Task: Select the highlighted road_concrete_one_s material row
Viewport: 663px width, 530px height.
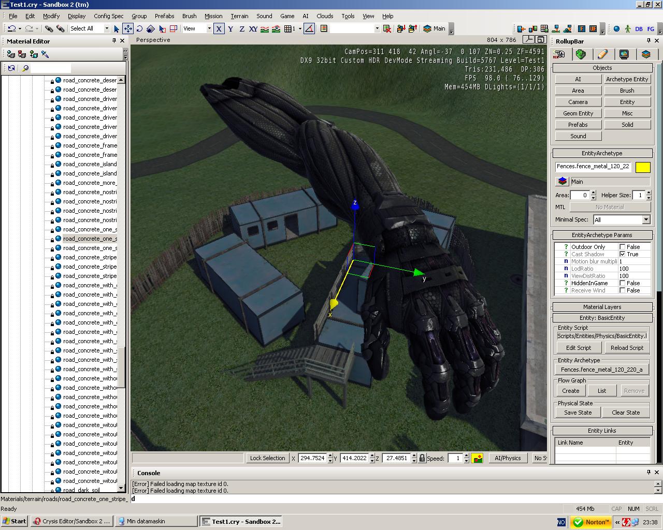Action: coord(90,239)
